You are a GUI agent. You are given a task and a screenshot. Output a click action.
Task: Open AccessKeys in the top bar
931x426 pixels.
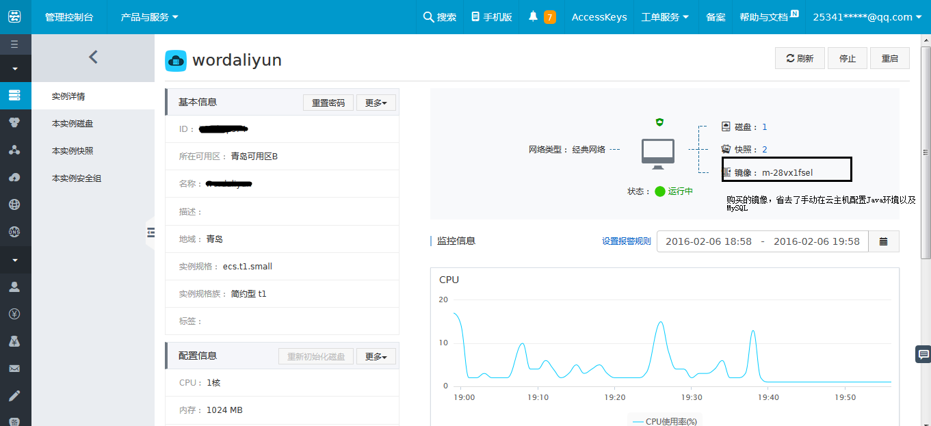point(599,17)
